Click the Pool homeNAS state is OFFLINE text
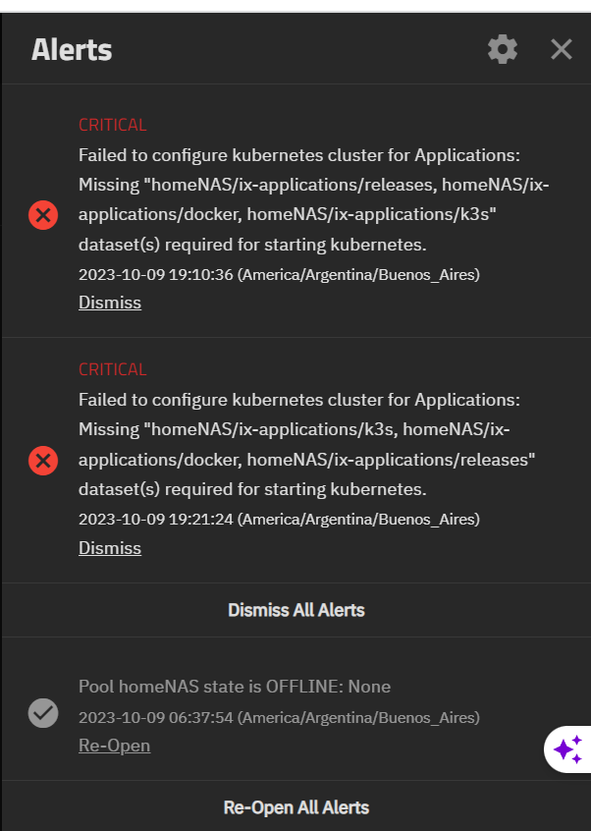 click(x=235, y=687)
